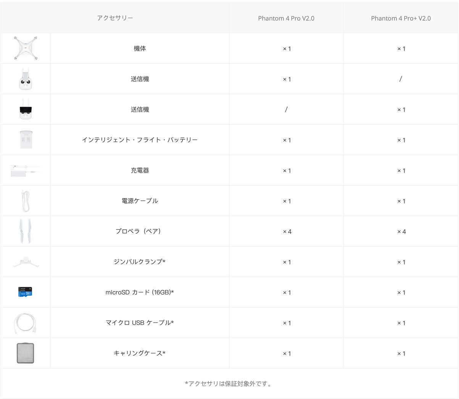Click 充電器 quantity ×1 under Phantom 4 Pro+ V2.0
Viewport: 459px width, 399px height.
[401, 171]
